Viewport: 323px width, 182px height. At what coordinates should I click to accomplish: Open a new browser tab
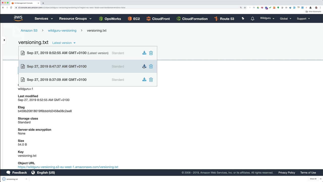coord(43,3)
